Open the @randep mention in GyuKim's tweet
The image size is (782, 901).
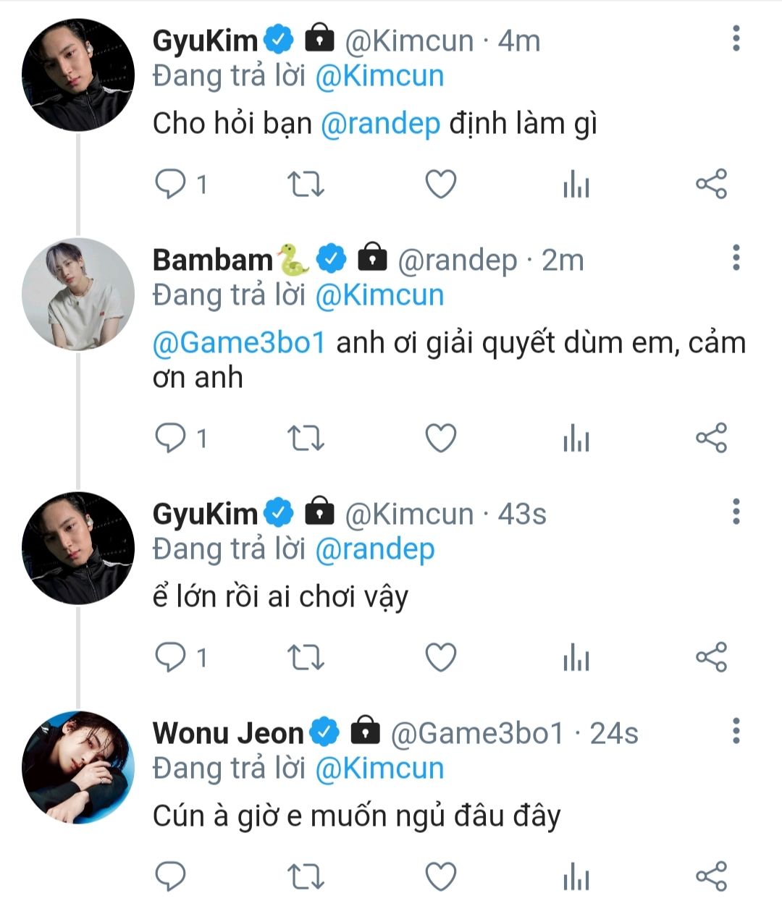click(x=380, y=124)
